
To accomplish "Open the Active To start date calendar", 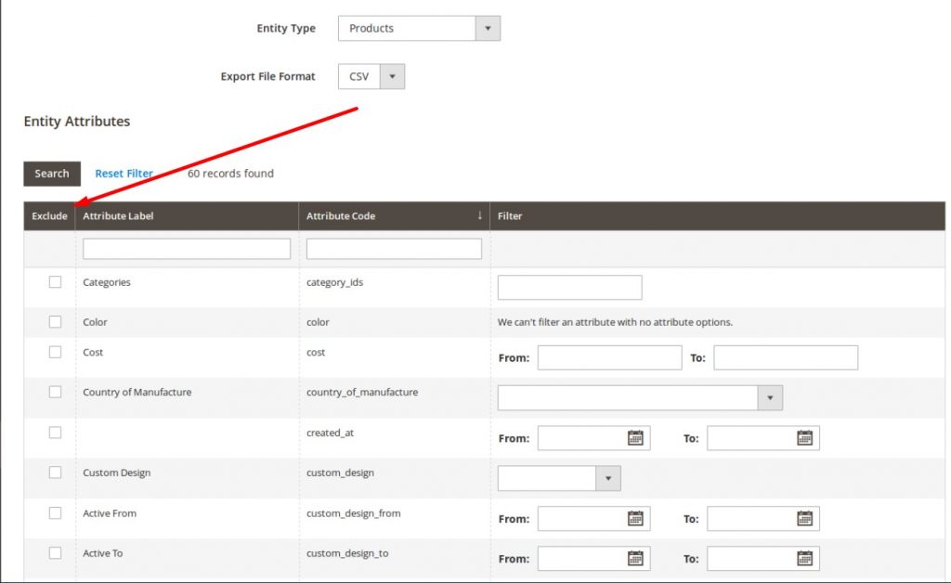I will (635, 558).
